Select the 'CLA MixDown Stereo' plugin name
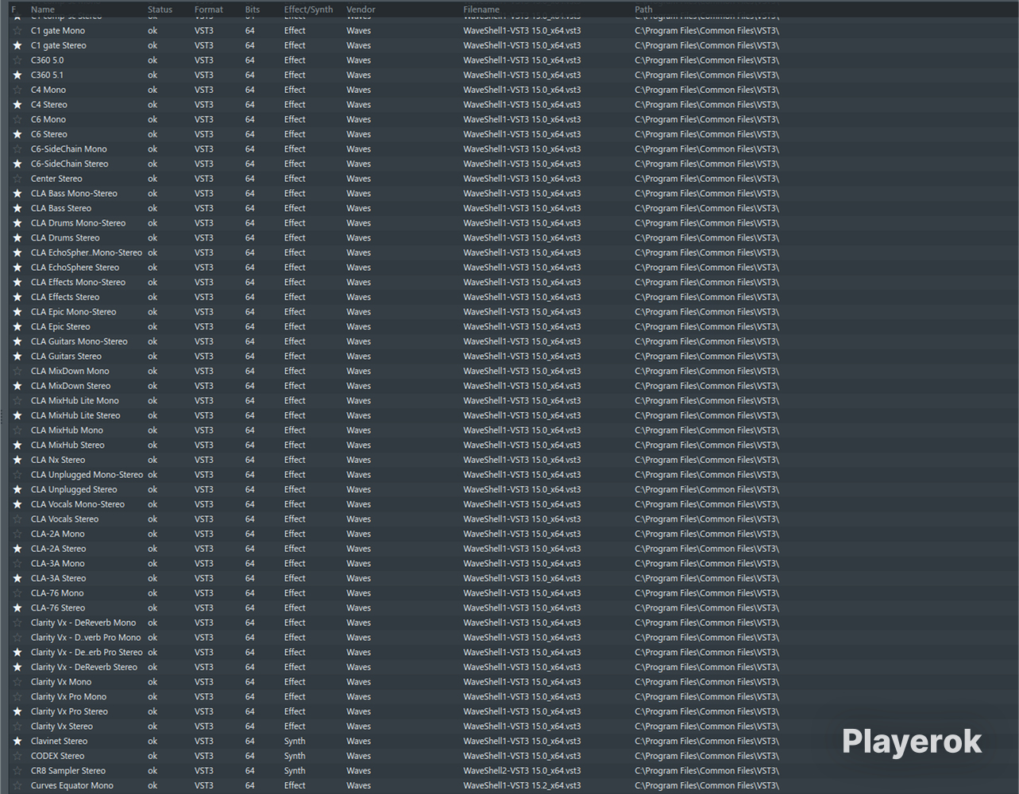The height and width of the screenshot is (794, 1019). [x=71, y=386]
